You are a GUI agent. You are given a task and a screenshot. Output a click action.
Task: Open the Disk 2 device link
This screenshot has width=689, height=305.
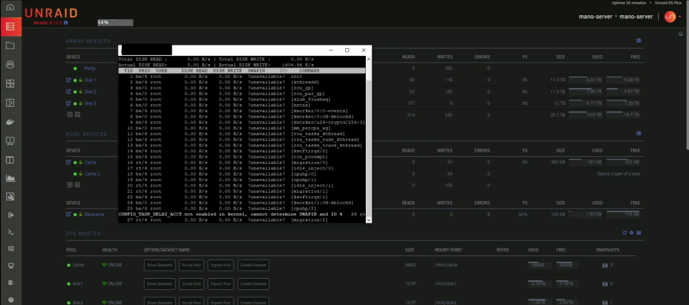(90, 92)
